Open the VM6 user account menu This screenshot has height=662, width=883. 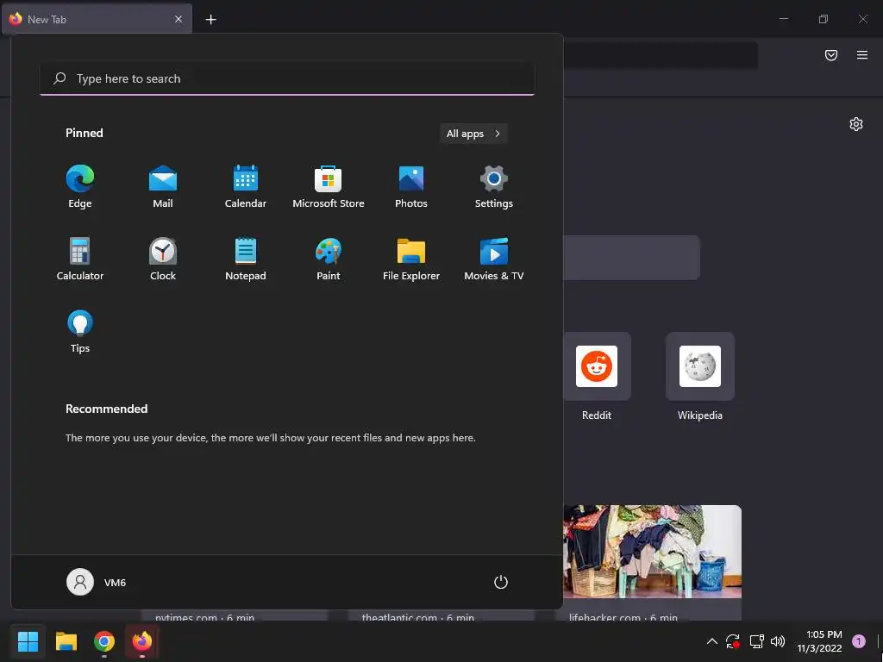(97, 582)
